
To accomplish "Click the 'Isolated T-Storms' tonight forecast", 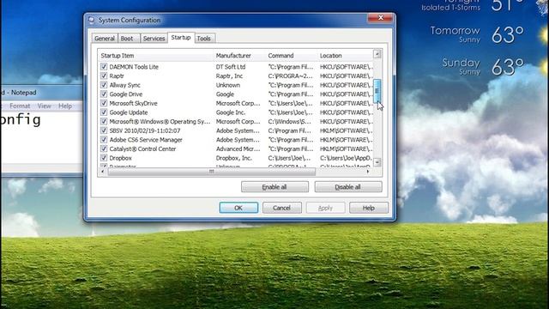I will (x=451, y=8).
